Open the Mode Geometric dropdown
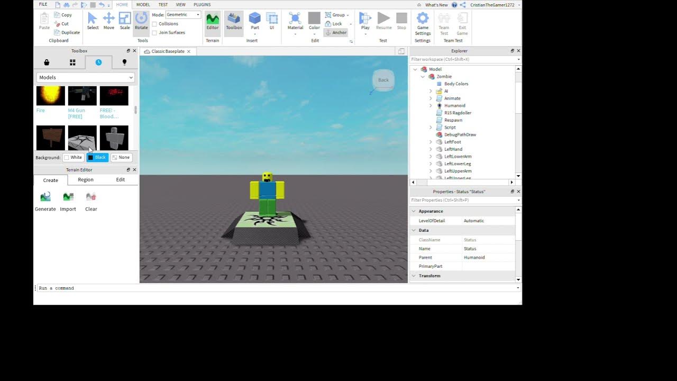 tap(183, 15)
